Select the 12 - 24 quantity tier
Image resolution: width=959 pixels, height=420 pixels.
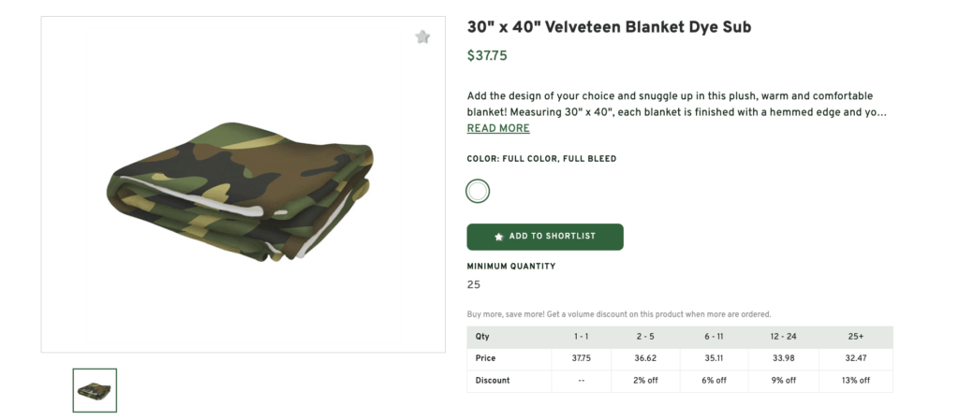click(x=783, y=337)
